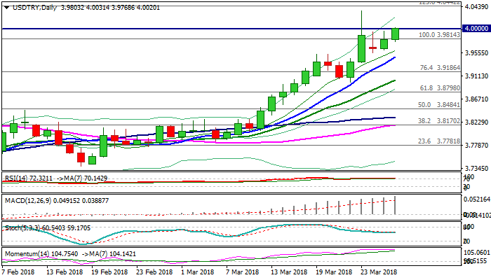The width and height of the screenshot is (491, 280).
Task: Click the 4.04390 price axis label
Action: coord(476,7)
